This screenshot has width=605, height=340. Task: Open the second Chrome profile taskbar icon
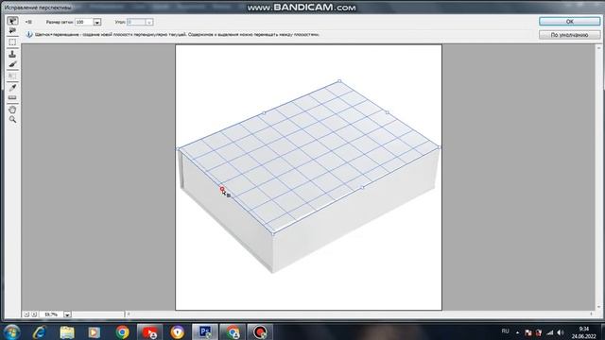point(233,331)
